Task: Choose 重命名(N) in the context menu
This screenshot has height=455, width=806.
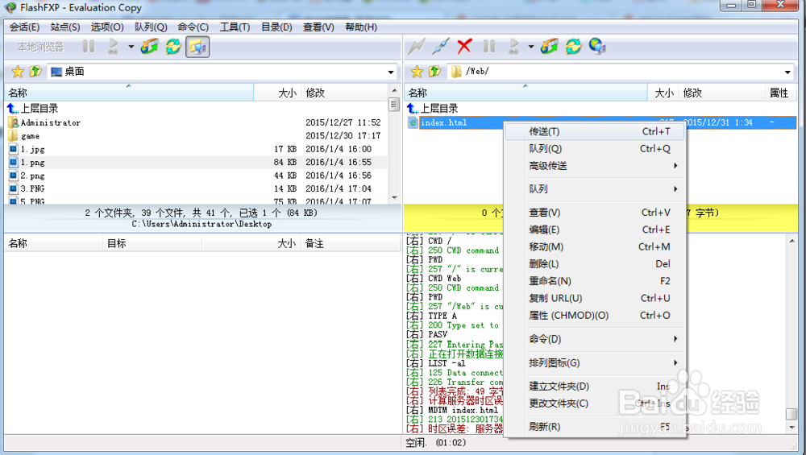Action: [595, 281]
